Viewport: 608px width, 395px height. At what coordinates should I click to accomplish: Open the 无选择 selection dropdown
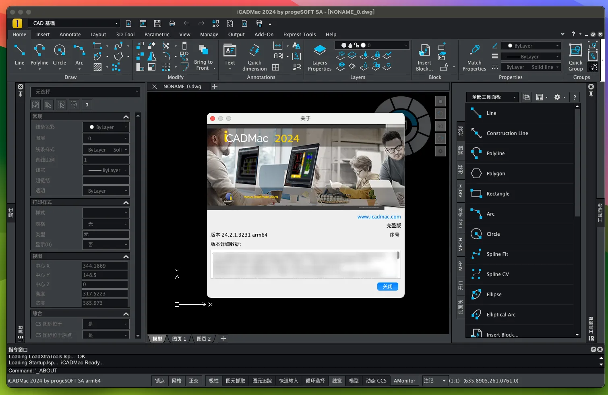pyautogui.click(x=86, y=92)
